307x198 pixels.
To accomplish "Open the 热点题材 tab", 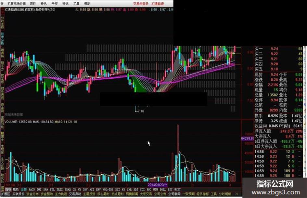I will (x=118, y=194).
